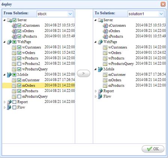The height and width of the screenshot is (158, 168).
Task: Select the mOrders row in left tree
Action: (x=39, y=86)
